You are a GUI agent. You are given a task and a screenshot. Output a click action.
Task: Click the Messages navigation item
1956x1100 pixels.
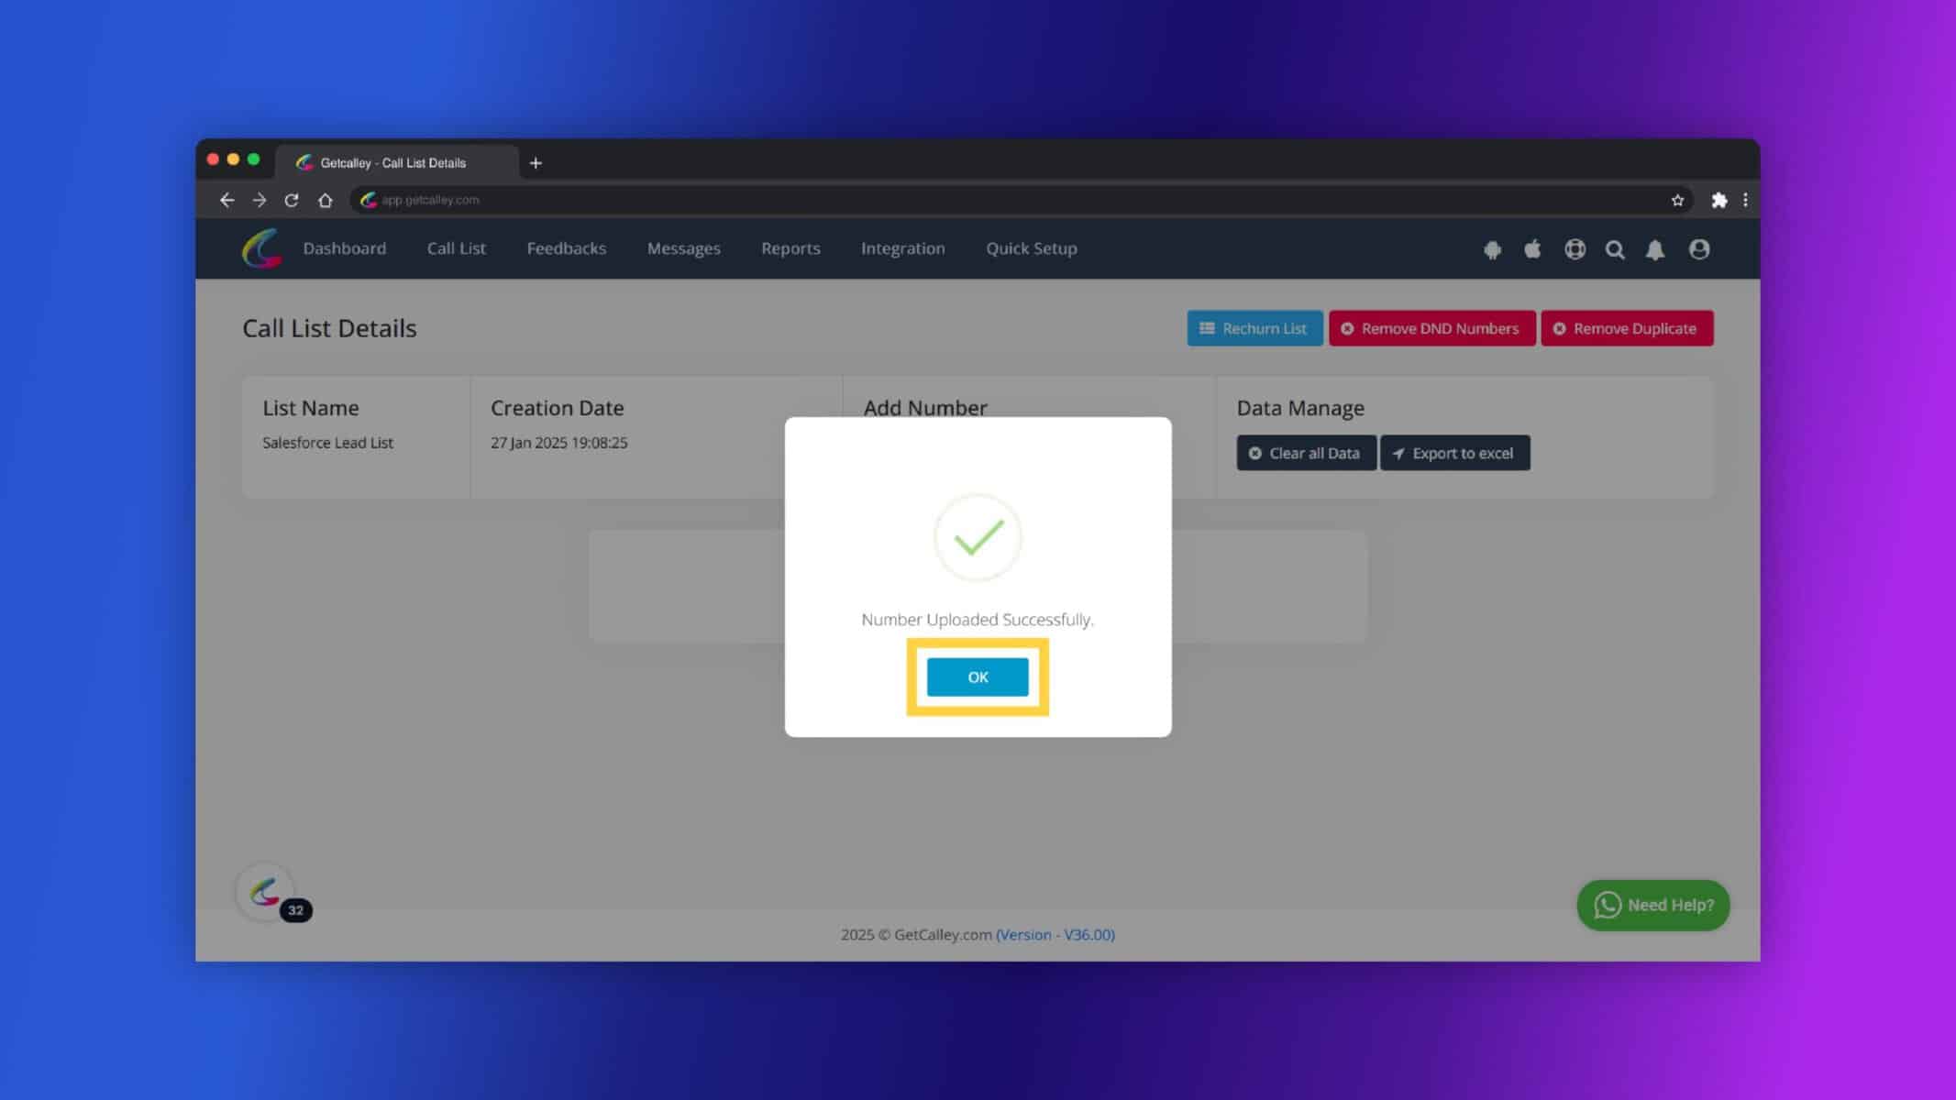pyautogui.click(x=684, y=248)
